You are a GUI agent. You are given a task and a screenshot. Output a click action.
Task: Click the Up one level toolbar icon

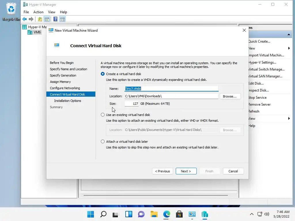[40, 19]
